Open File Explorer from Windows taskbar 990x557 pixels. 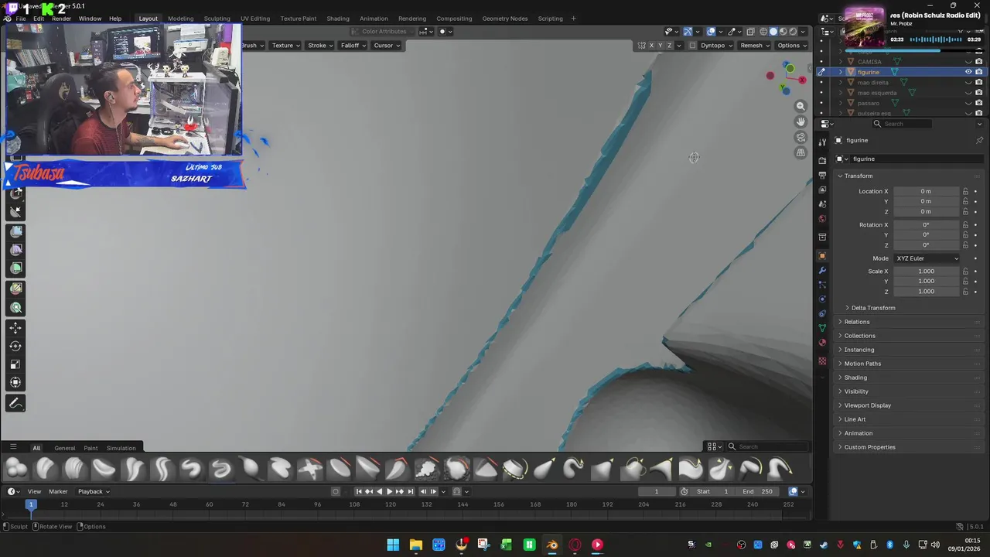415,545
